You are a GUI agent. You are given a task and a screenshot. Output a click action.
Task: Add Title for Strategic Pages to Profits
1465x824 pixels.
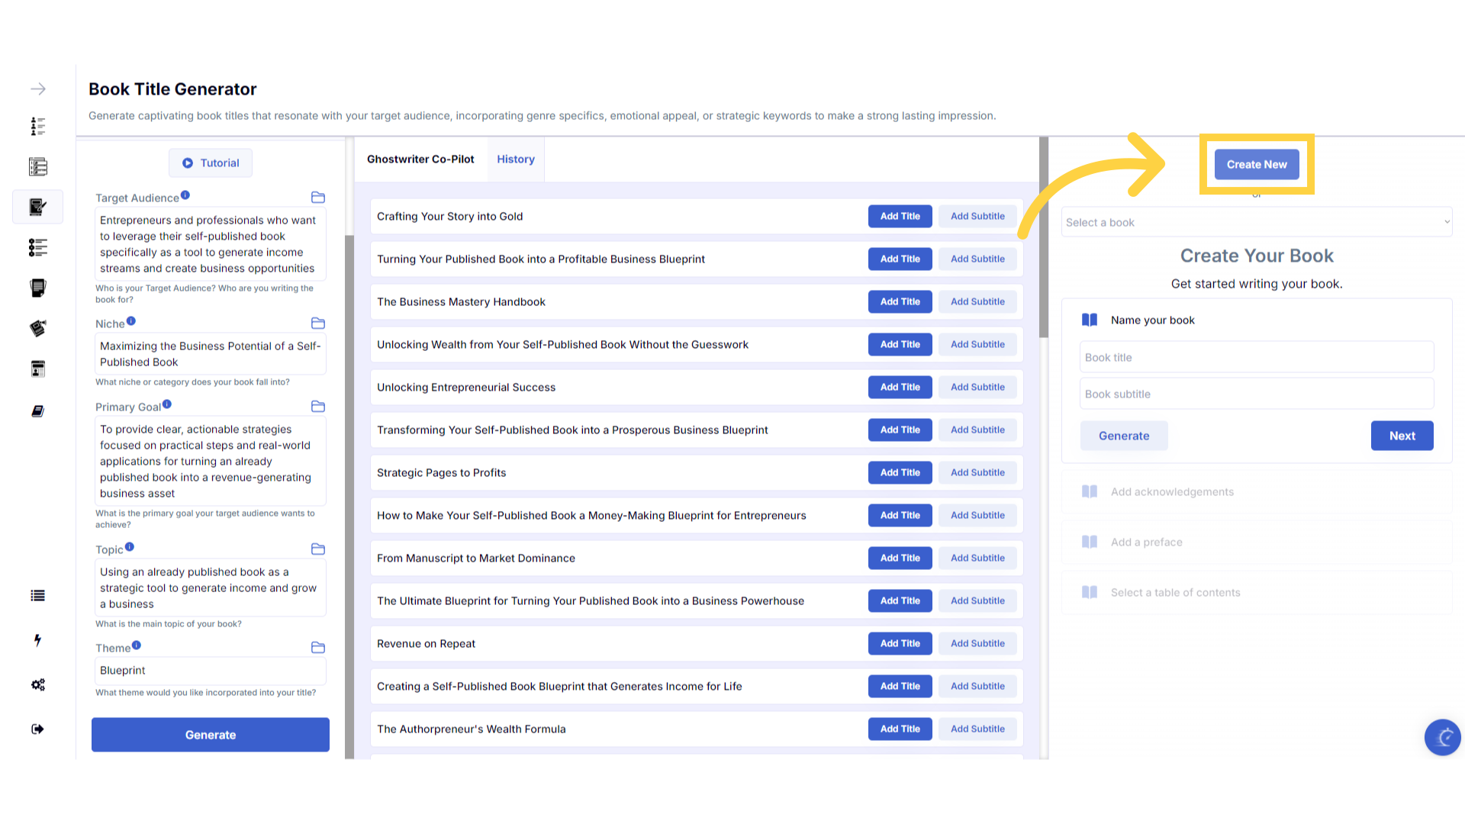pyautogui.click(x=900, y=473)
